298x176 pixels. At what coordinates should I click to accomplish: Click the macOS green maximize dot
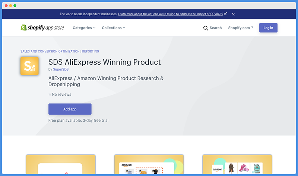pyautogui.click(x=15, y=6)
